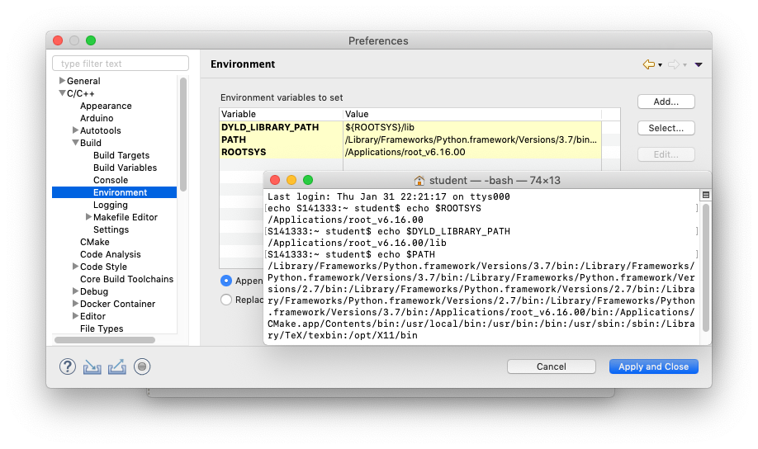This screenshot has height=449, width=758.
Task: Open the forward arrow history dropdown
Action: pyautogui.click(x=685, y=65)
